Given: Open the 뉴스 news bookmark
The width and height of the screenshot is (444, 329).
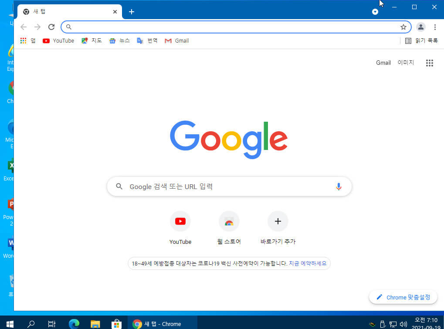Looking at the screenshot, I should pos(119,41).
